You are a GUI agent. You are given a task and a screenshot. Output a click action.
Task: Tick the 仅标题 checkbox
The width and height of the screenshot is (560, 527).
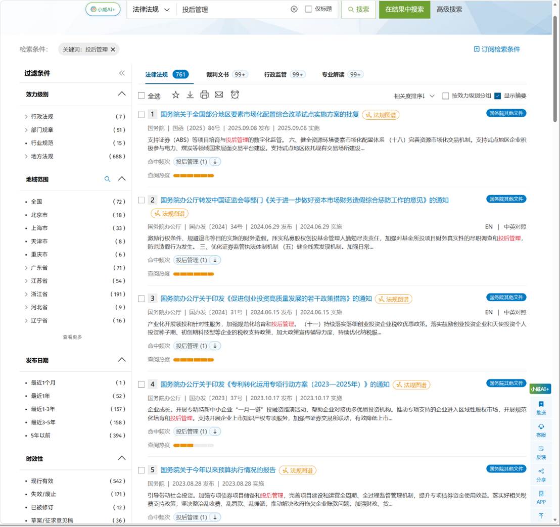(309, 9)
